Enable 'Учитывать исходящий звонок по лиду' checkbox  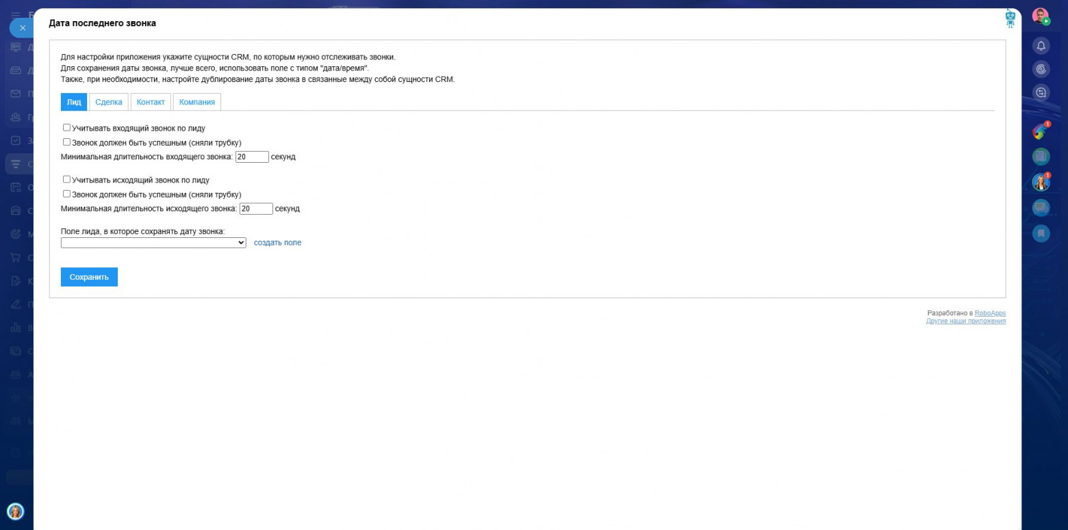click(x=66, y=179)
